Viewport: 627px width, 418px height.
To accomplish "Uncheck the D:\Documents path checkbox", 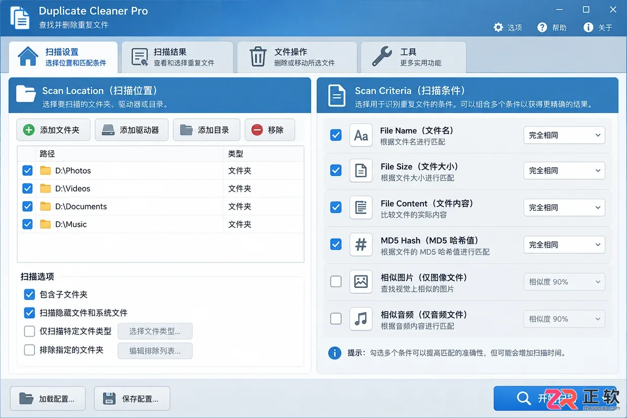I will (x=28, y=206).
